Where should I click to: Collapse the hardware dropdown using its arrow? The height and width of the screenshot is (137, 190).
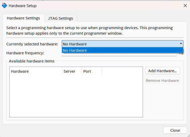point(181,44)
